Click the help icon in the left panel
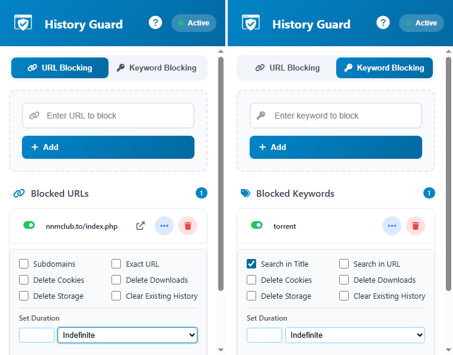Screen dimensions: 453x355 pyautogui.click(x=155, y=23)
